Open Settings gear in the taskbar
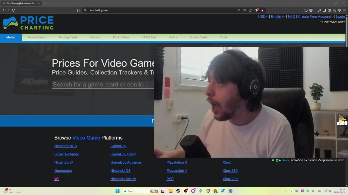Viewport: 348px width, 195px height. coord(231,191)
